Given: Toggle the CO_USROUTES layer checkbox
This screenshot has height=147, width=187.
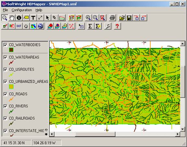Looking at the screenshot, I should point(5,70).
